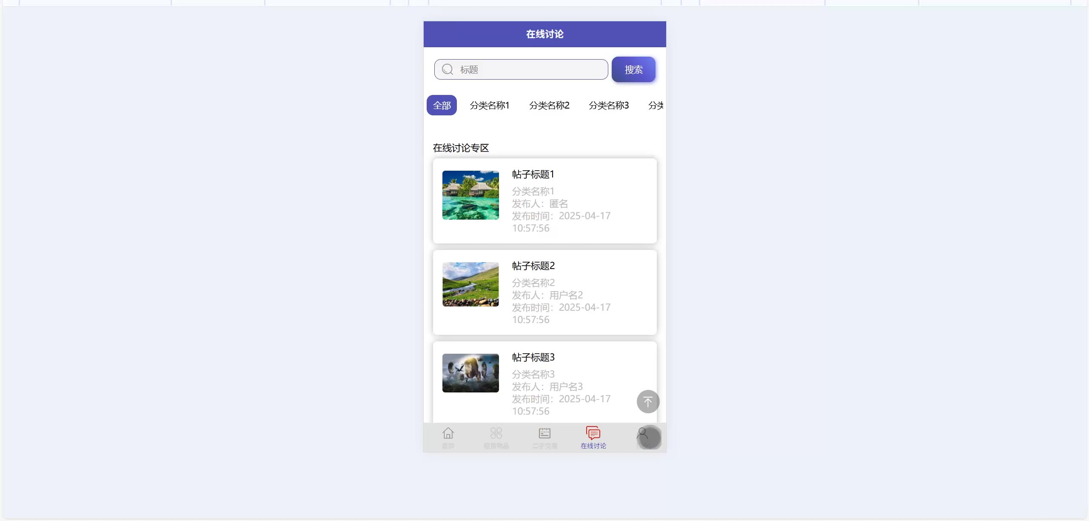The width and height of the screenshot is (1089, 521).
Task: Open post 帖子标题1
Action: pos(533,175)
